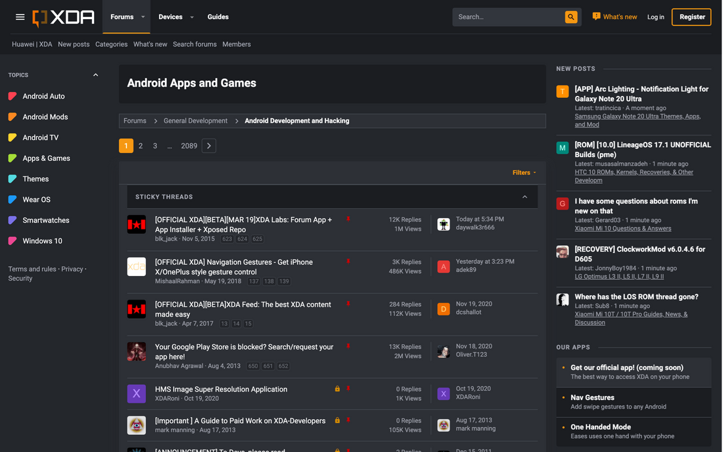The height and width of the screenshot is (452, 723).
Task: Collapse the Topics sidebar list
Action: pyautogui.click(x=95, y=75)
